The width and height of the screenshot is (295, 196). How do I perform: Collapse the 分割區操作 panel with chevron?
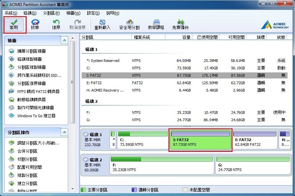64,132
